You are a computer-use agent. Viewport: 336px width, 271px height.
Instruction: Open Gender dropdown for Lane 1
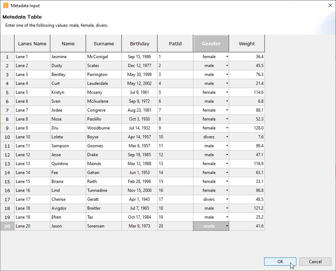pos(227,56)
